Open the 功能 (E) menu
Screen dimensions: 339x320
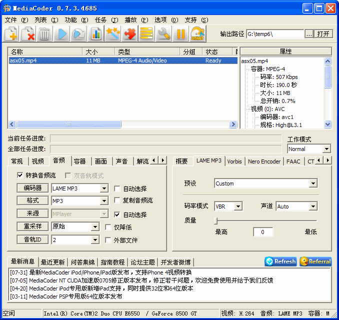[x=76, y=20]
